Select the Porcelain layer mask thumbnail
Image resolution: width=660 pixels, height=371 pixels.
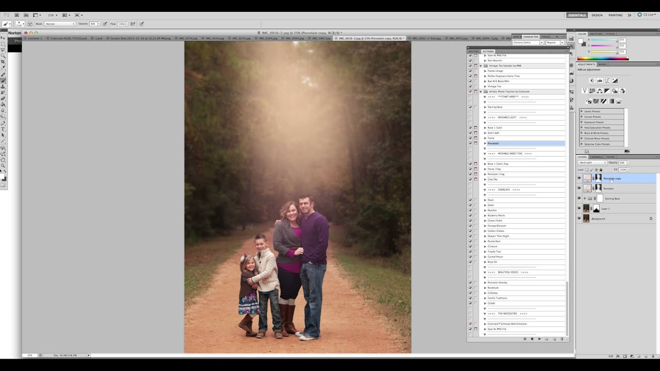point(599,188)
